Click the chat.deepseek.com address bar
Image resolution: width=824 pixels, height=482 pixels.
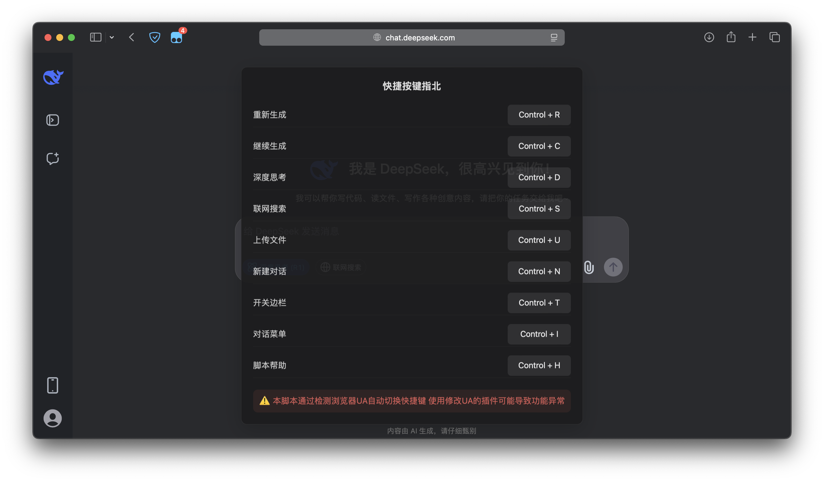[x=412, y=37]
